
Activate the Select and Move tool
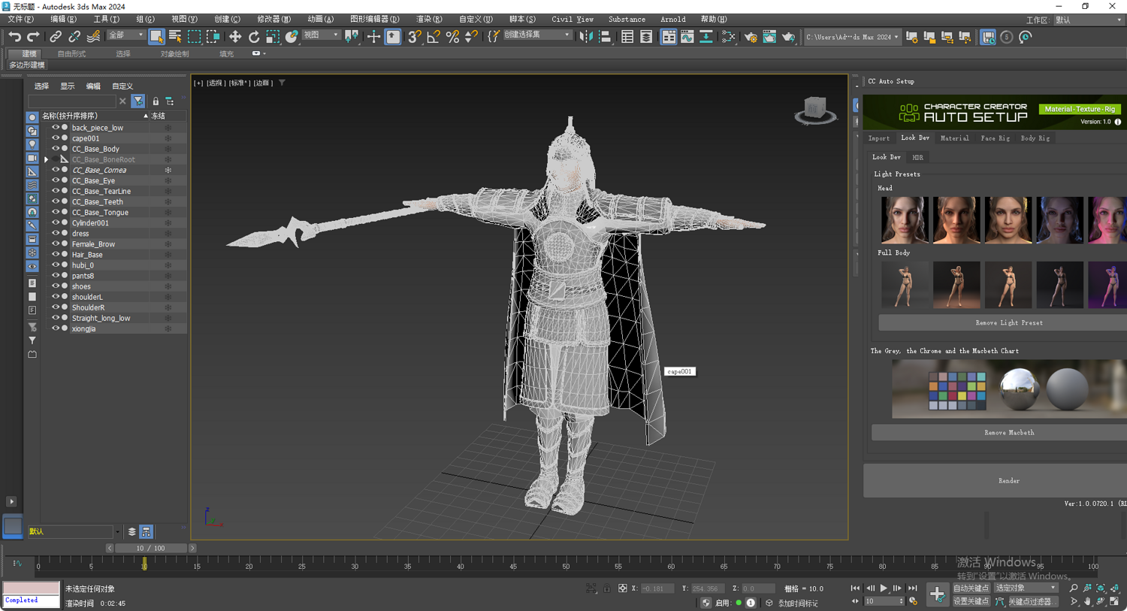pyautogui.click(x=235, y=37)
